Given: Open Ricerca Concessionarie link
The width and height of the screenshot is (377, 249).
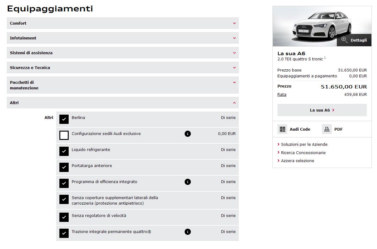Looking at the screenshot, I should [303, 153].
